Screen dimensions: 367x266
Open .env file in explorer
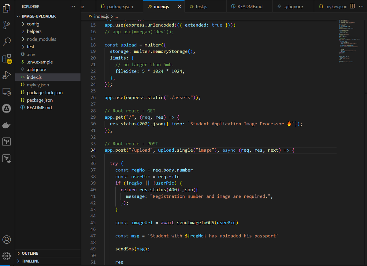(48, 54)
